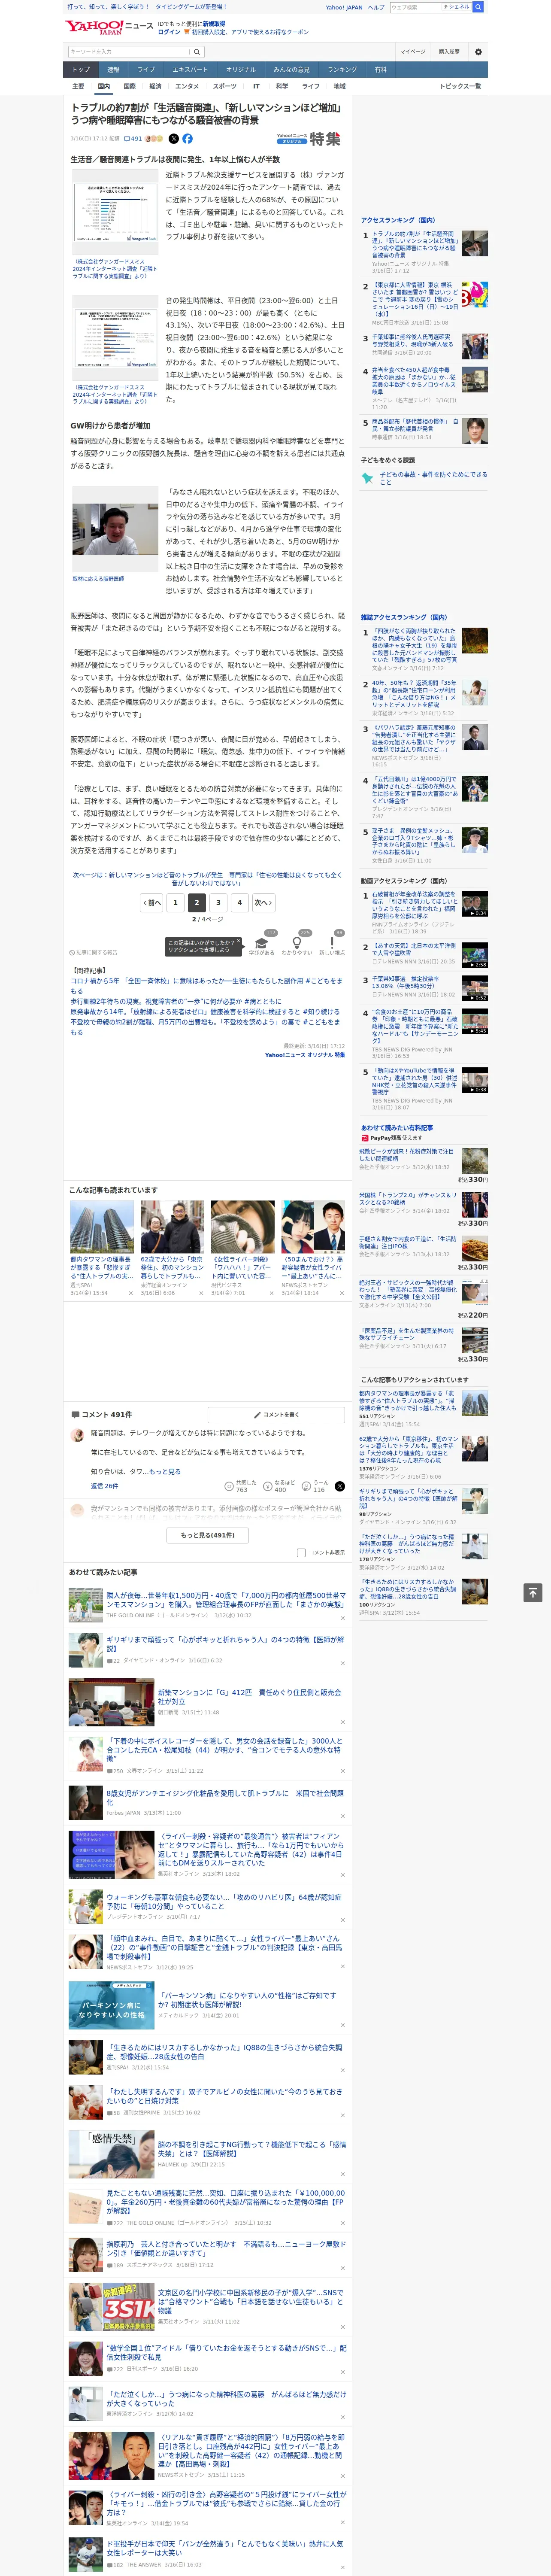
Task: Click the 前へ previous page button
Action: [x=152, y=902]
